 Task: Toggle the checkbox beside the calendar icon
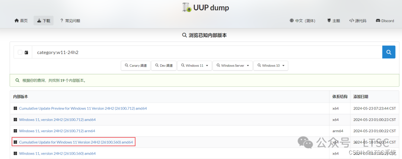coord(20,52)
